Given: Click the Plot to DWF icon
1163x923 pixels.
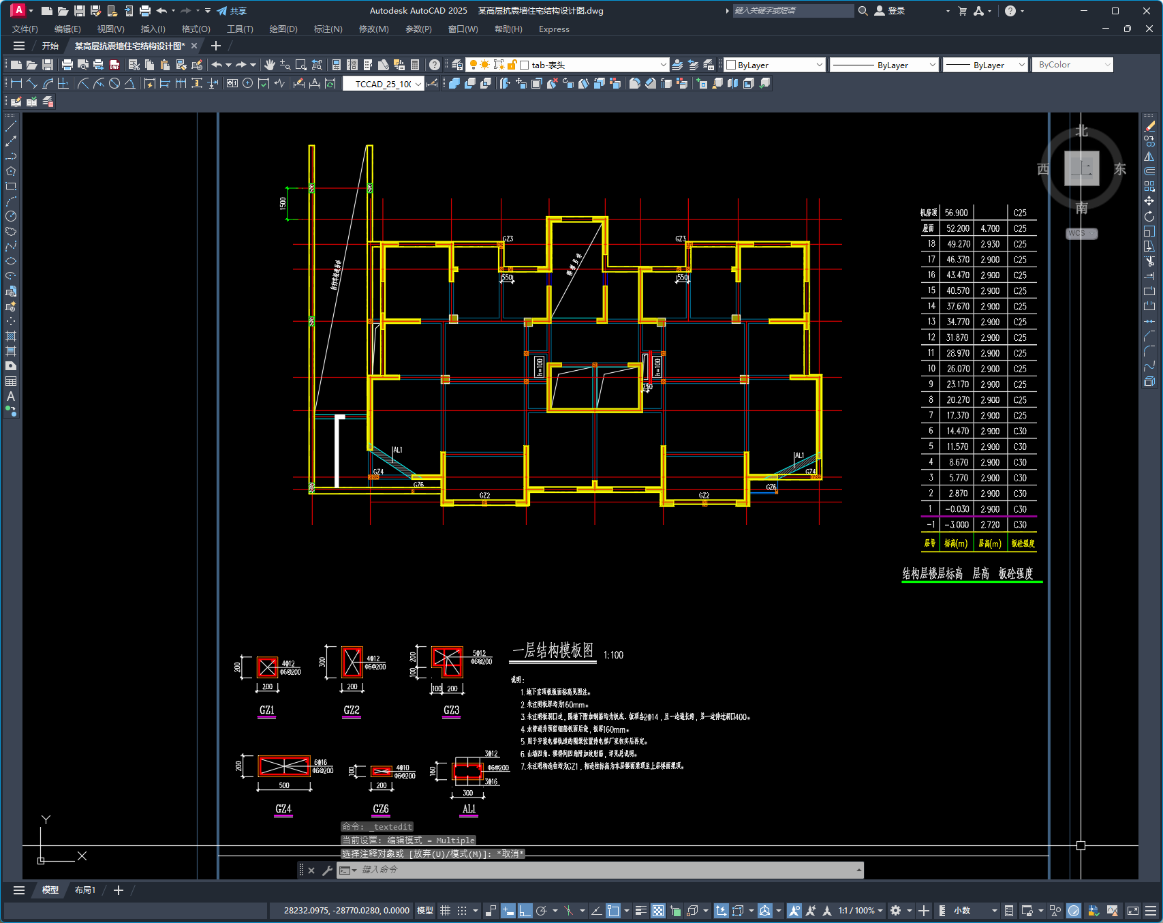Looking at the screenshot, I should pyautogui.click(x=114, y=65).
